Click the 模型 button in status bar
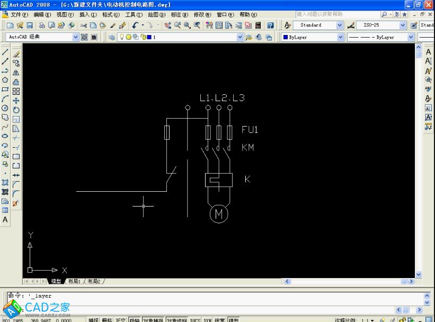The height and width of the screenshot is (322, 435). 234,320
